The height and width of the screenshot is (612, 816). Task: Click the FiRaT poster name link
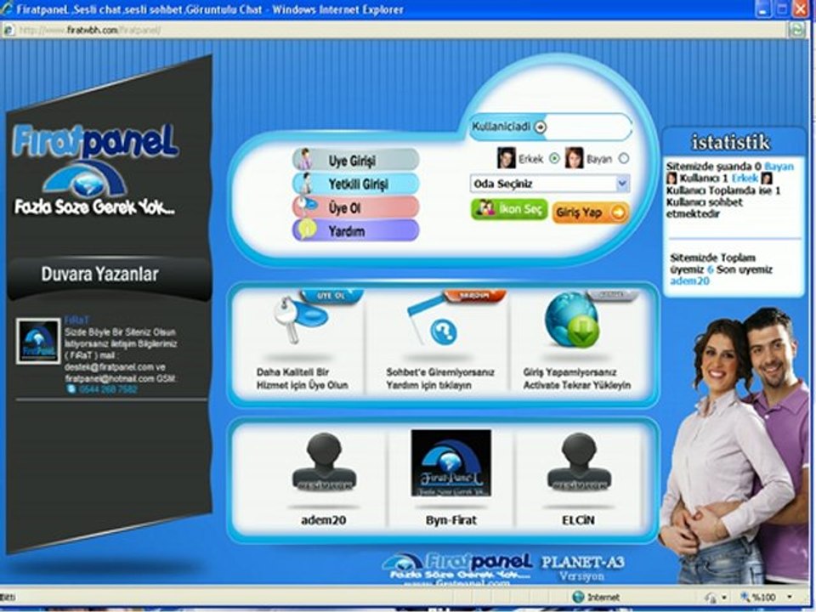coord(76,320)
